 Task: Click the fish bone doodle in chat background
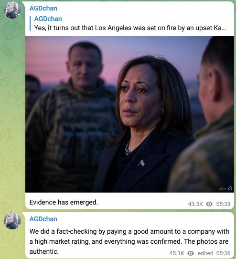point(8,52)
